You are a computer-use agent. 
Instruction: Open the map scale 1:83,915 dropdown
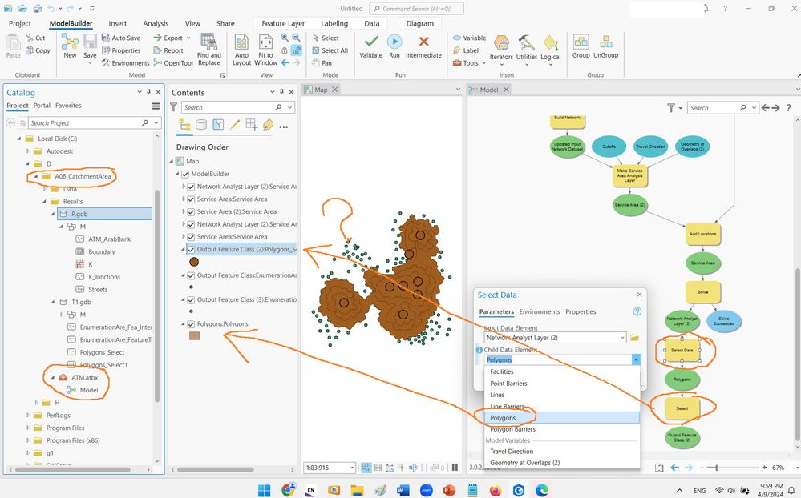click(x=352, y=468)
